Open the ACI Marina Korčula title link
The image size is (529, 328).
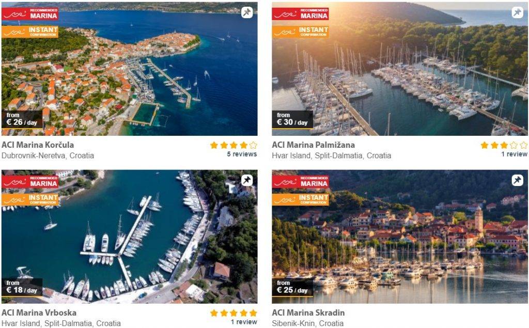pyautogui.click(x=38, y=145)
